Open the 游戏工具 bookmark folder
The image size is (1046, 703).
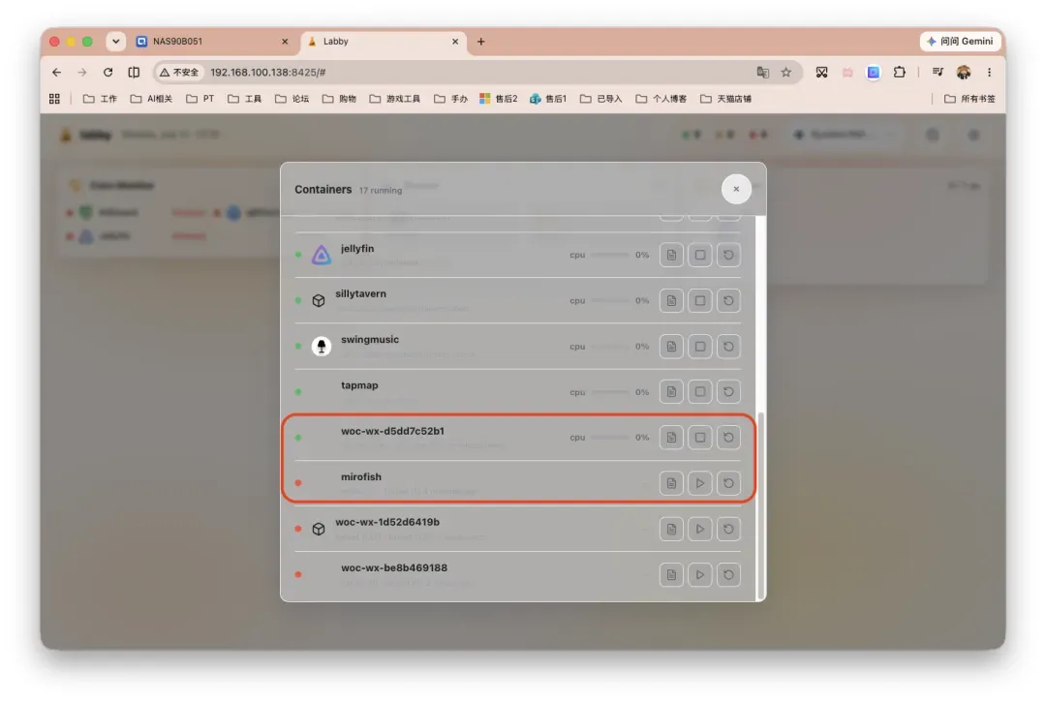pyautogui.click(x=395, y=99)
